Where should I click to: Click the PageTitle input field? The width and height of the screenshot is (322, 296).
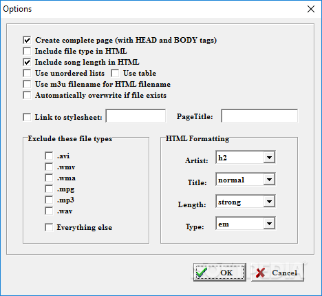point(259,116)
